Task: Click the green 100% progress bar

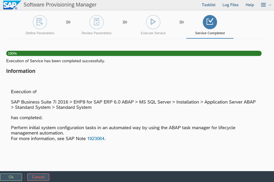Action: click(133, 53)
